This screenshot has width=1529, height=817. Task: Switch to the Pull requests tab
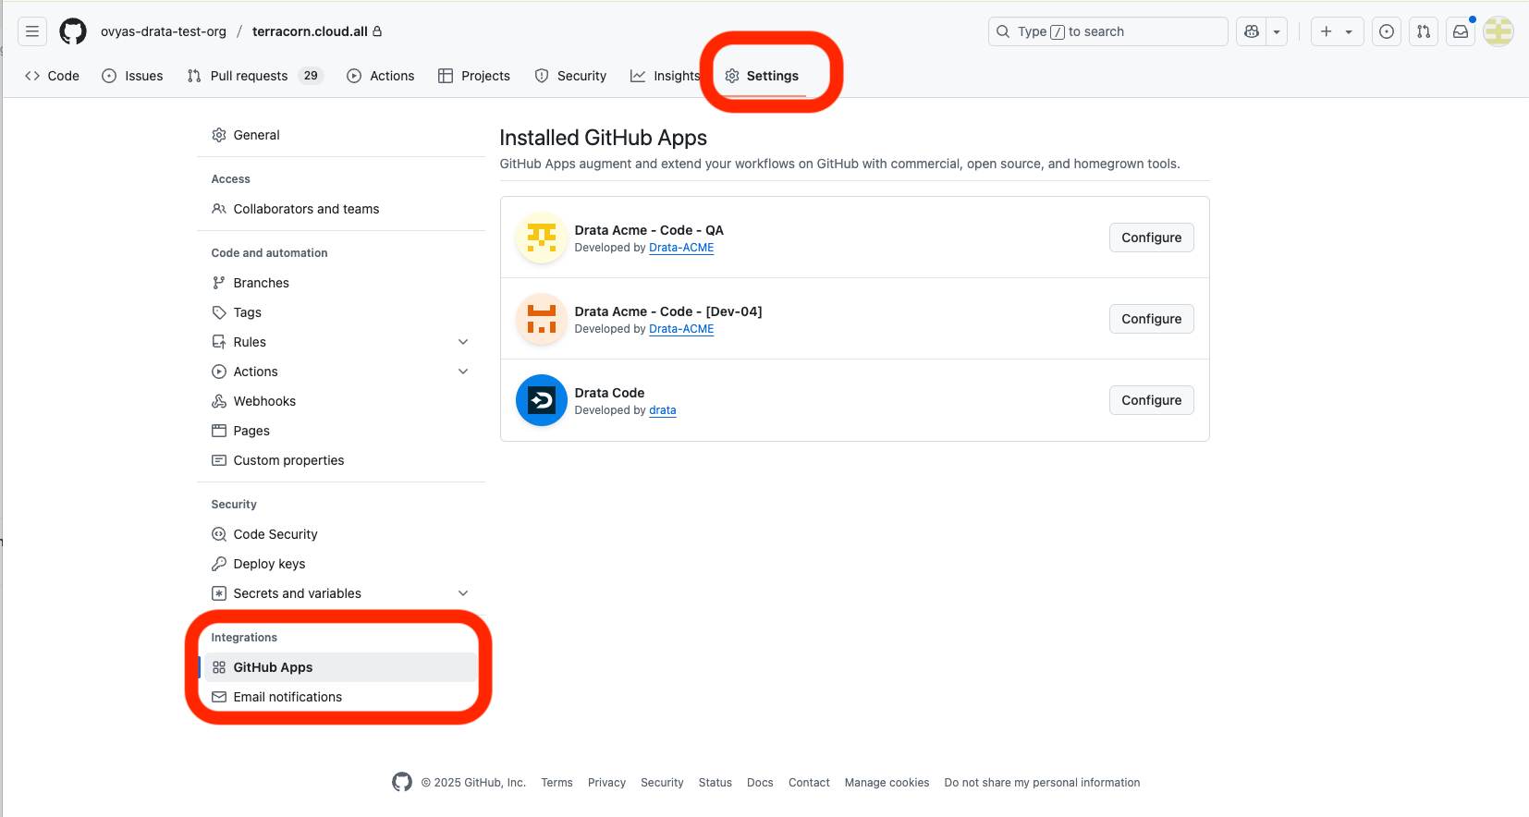[x=255, y=76]
